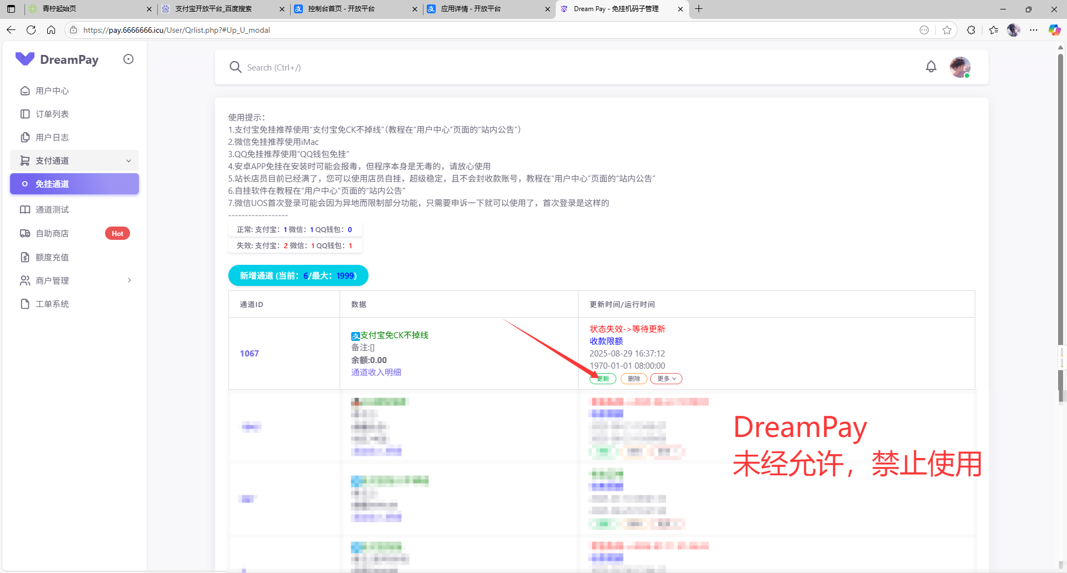This screenshot has height=573, width=1067.
Task: Click the 更新 button for channel 1067
Action: [603, 379]
